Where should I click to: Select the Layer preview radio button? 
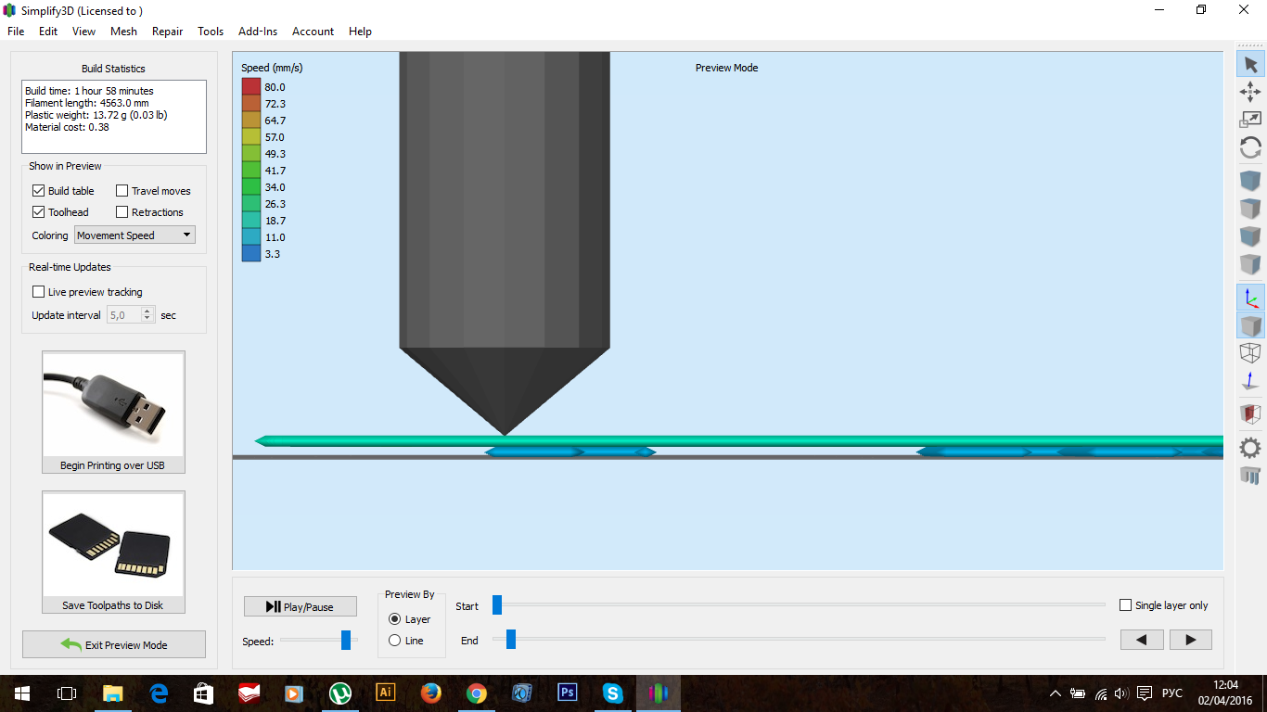[395, 619]
